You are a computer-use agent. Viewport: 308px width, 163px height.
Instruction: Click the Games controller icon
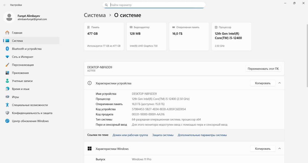[x=7, y=97]
